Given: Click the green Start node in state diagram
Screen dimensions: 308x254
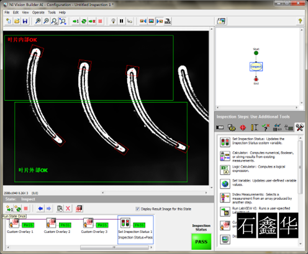Looking at the screenshot, I should [256, 53].
